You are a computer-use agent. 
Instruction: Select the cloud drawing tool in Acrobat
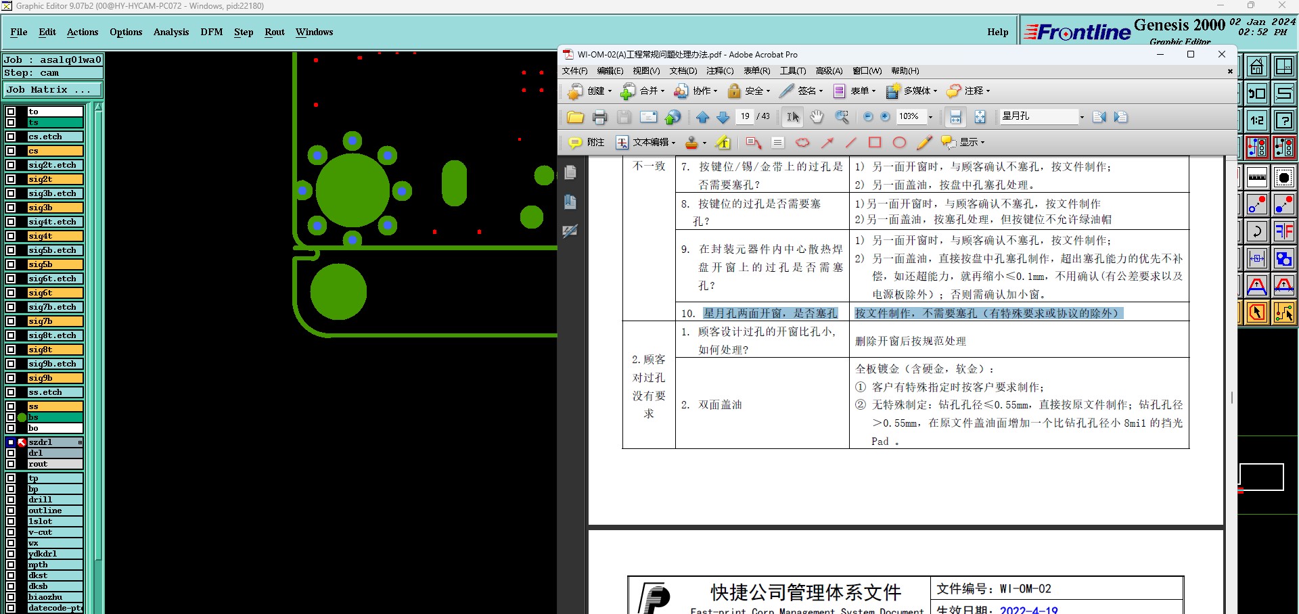tap(802, 142)
